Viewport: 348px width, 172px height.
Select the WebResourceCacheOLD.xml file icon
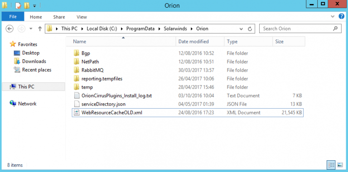(x=77, y=113)
